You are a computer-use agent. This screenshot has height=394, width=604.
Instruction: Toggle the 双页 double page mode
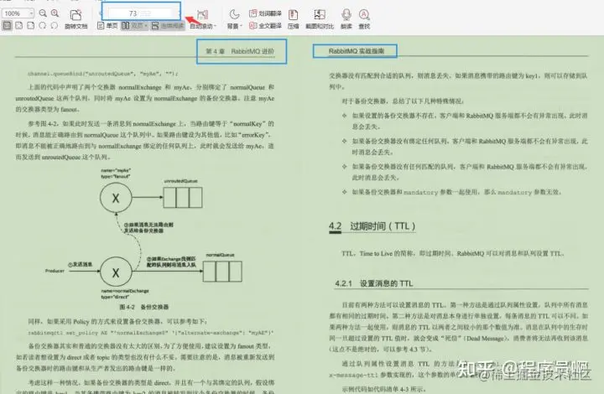134,26
